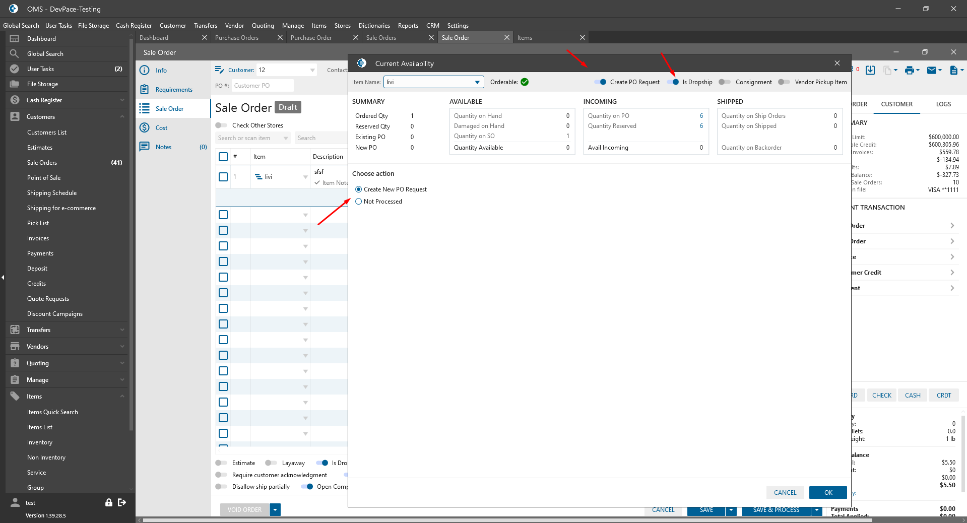This screenshot has height=523, width=967.
Task: Open the LOGS tab in right panel
Action: (943, 104)
